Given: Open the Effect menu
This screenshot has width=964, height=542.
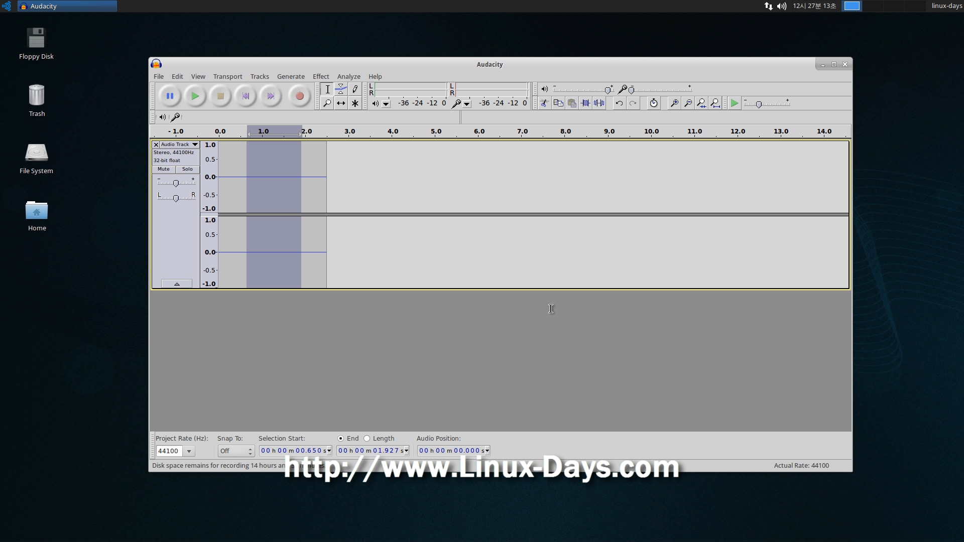Looking at the screenshot, I should pyautogui.click(x=321, y=77).
